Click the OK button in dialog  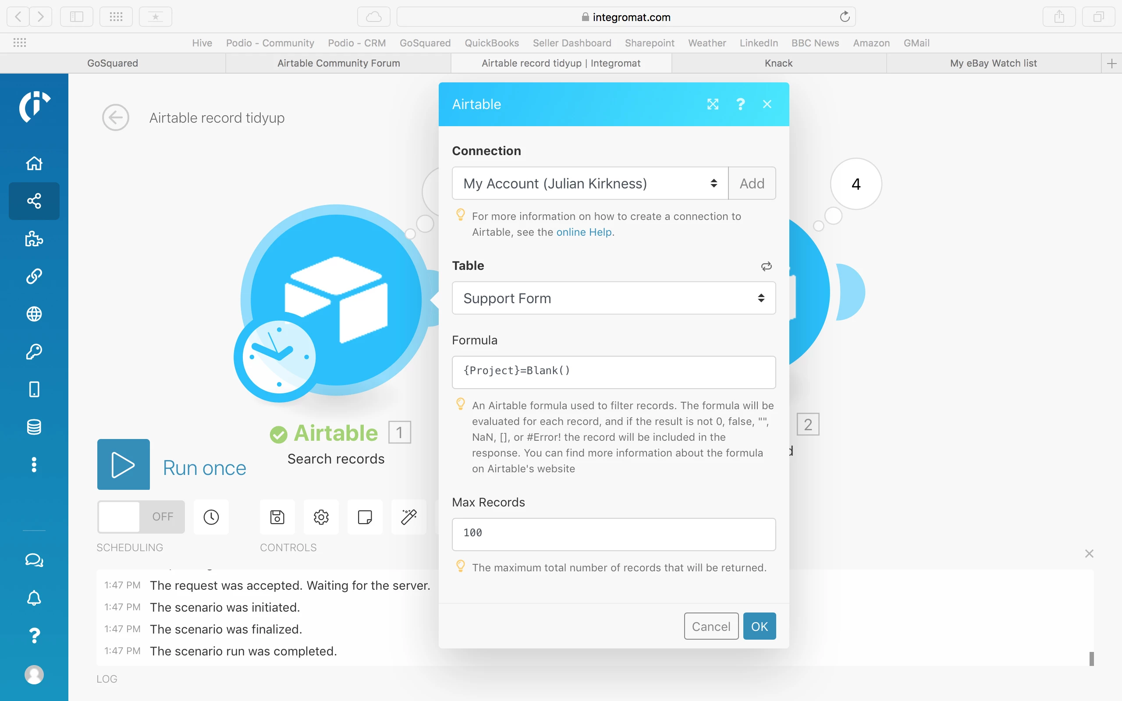click(x=759, y=627)
